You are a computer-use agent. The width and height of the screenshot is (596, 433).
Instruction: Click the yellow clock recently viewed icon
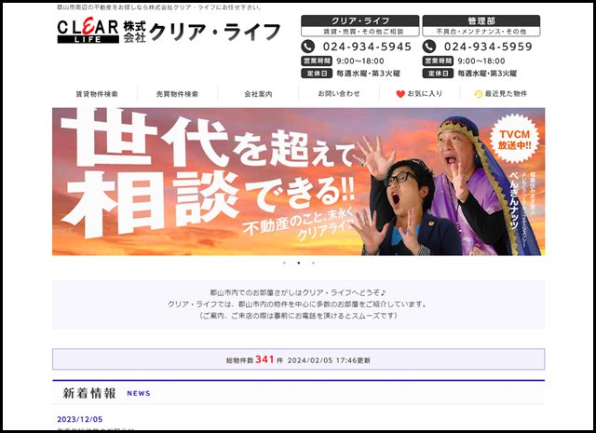(x=478, y=94)
